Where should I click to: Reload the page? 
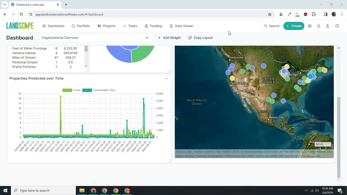click(x=21, y=14)
